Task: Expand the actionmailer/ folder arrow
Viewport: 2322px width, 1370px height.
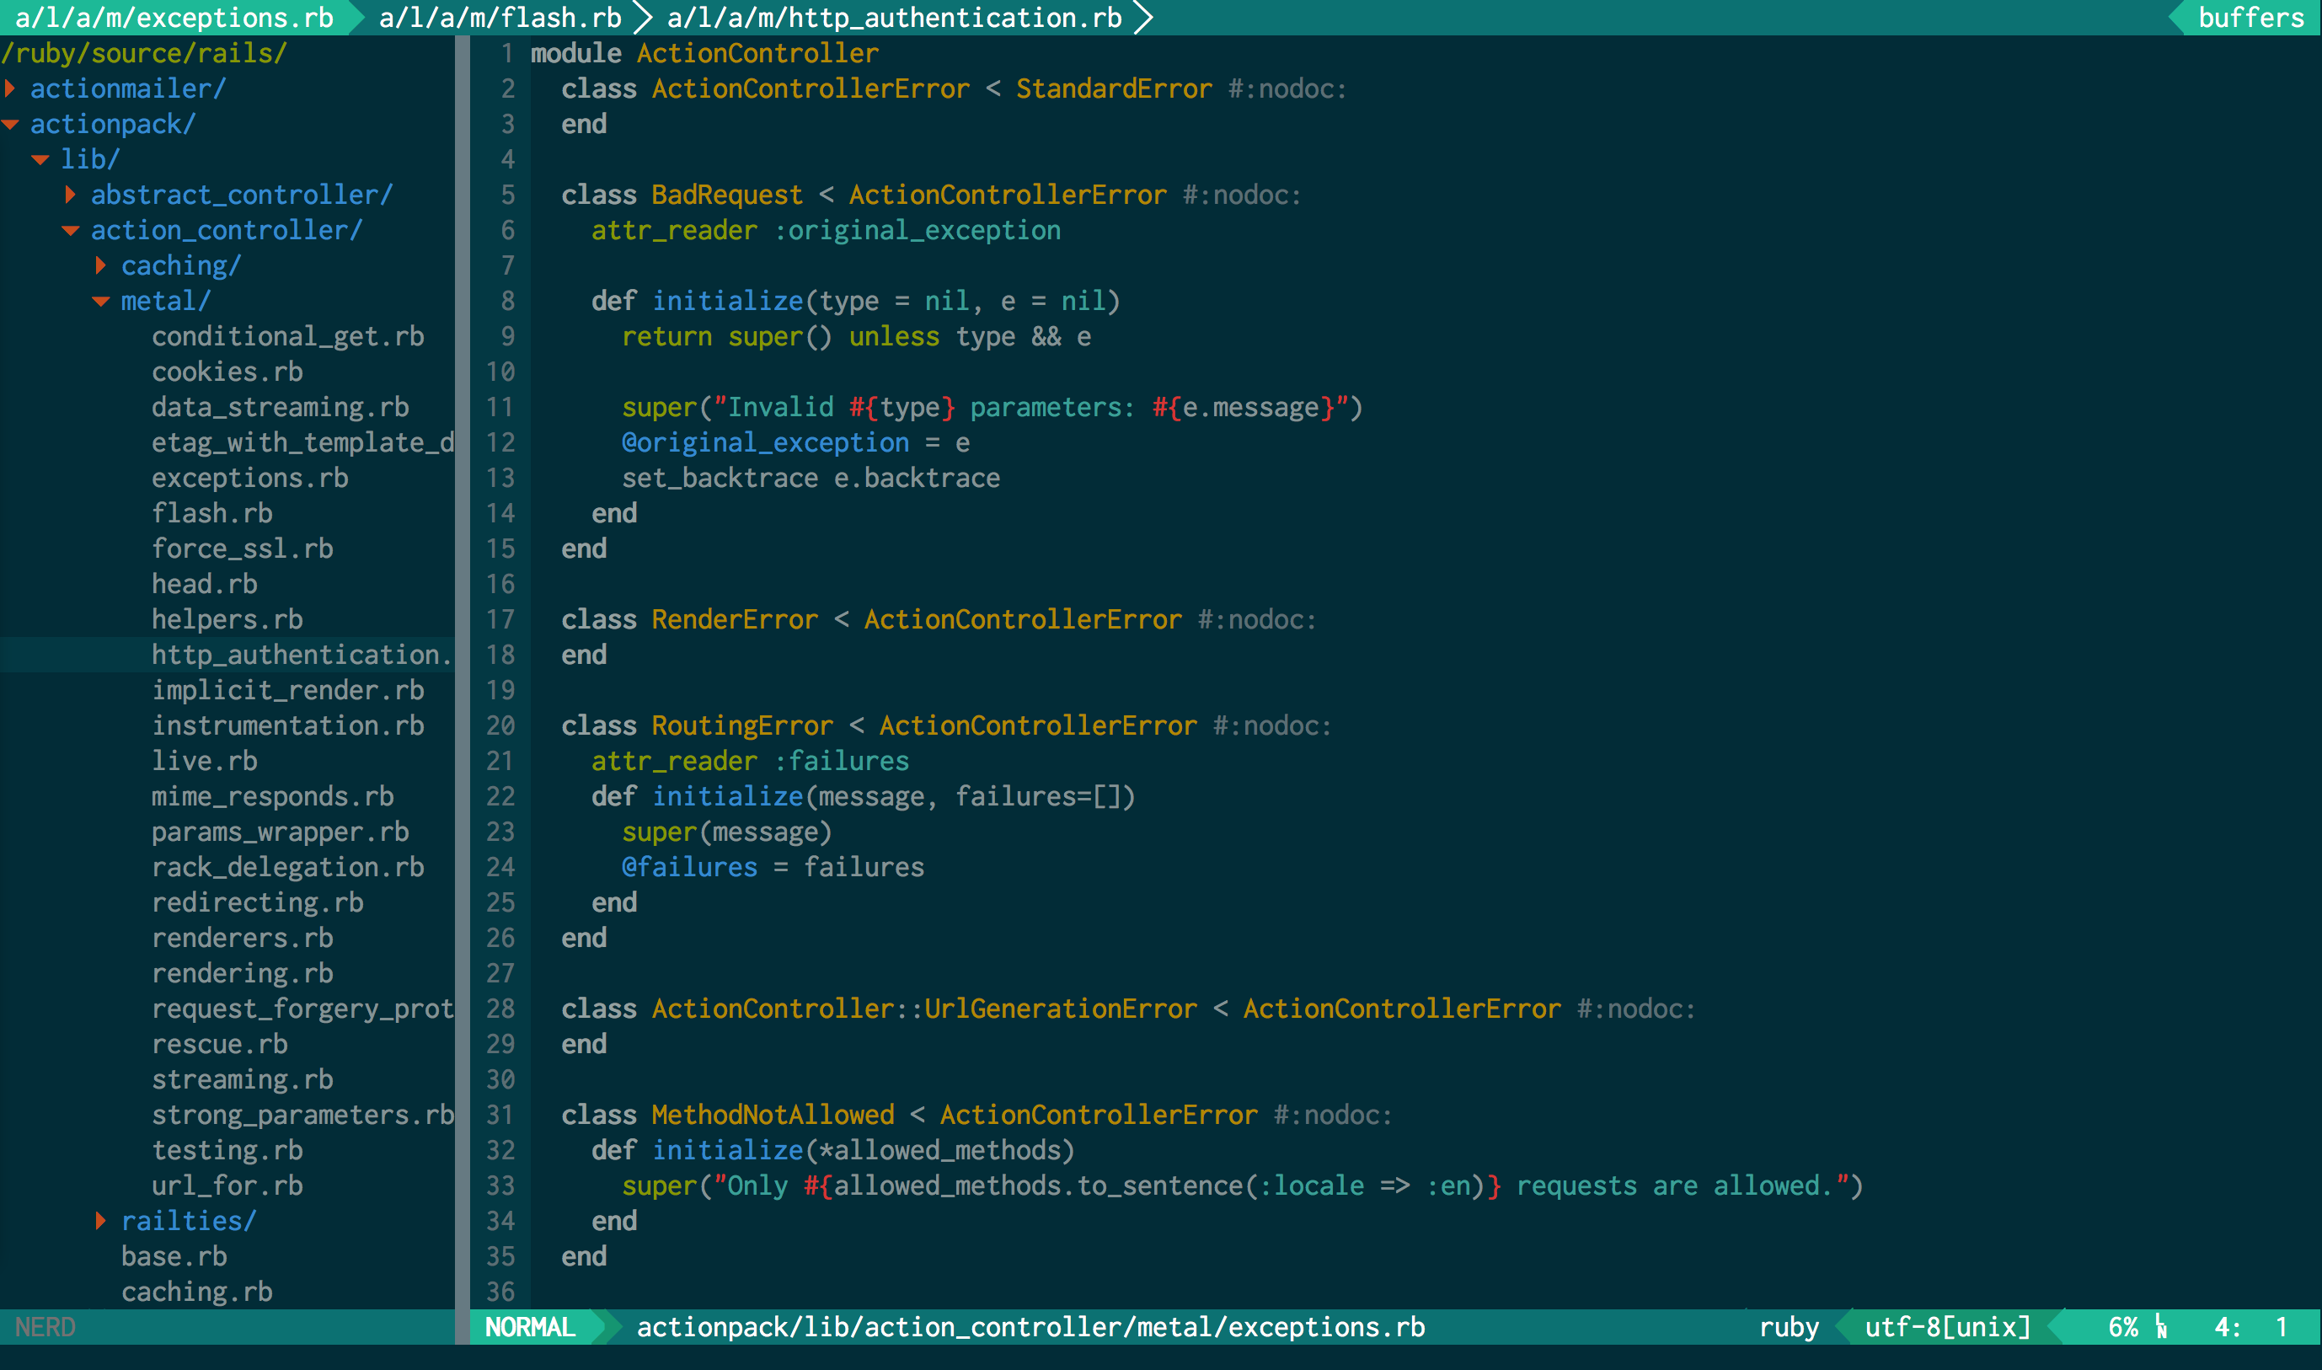Action: point(10,88)
